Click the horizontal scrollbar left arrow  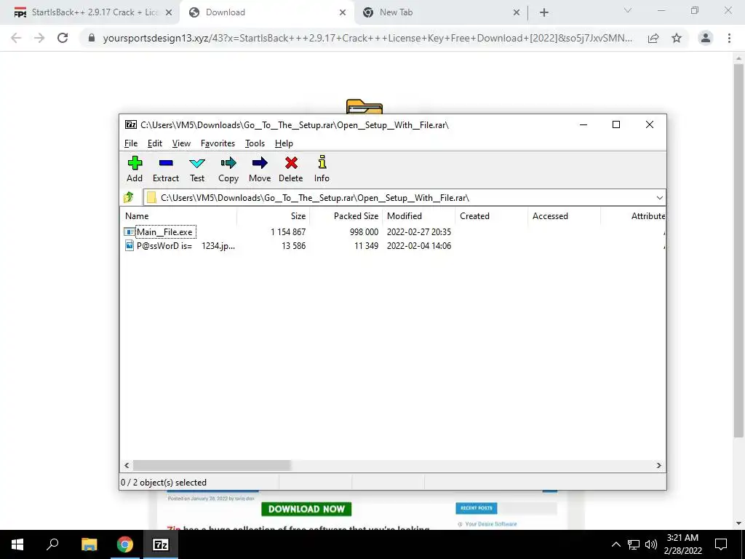(127, 465)
